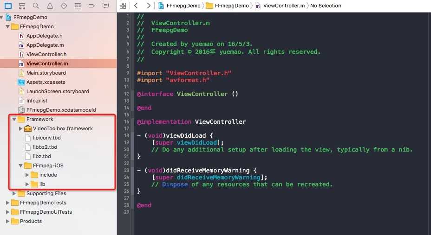Open ViewController.h in the navigator
The image size is (431, 235).
point(46,54)
